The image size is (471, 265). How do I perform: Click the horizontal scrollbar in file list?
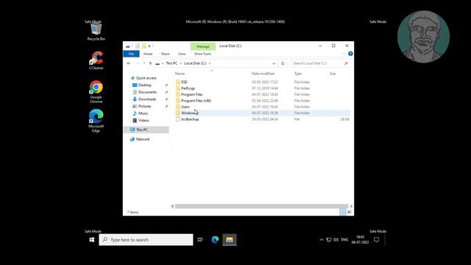[x=261, y=206]
